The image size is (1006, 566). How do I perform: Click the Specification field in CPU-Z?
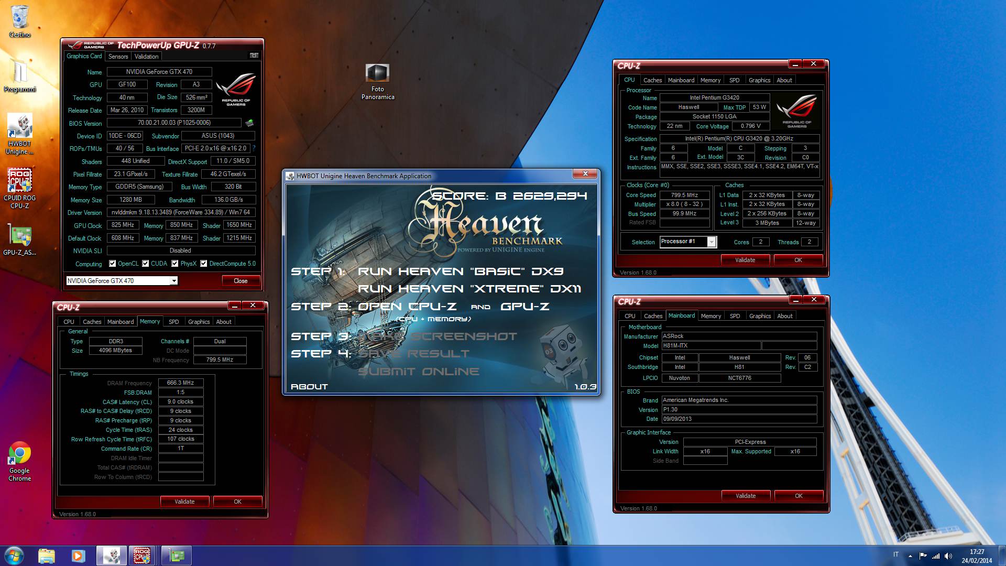739,138
